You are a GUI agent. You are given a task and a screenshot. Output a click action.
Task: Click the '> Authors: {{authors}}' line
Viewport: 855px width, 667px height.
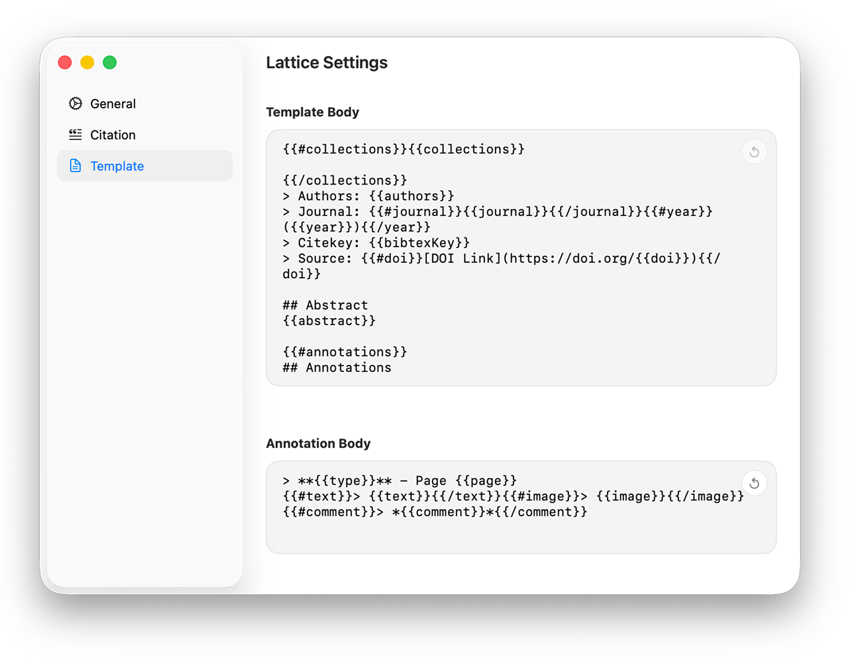point(369,196)
